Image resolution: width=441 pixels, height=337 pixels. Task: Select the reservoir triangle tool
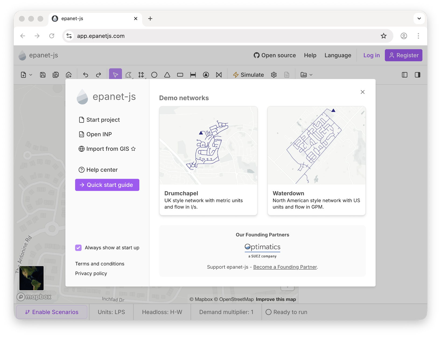click(x=167, y=75)
